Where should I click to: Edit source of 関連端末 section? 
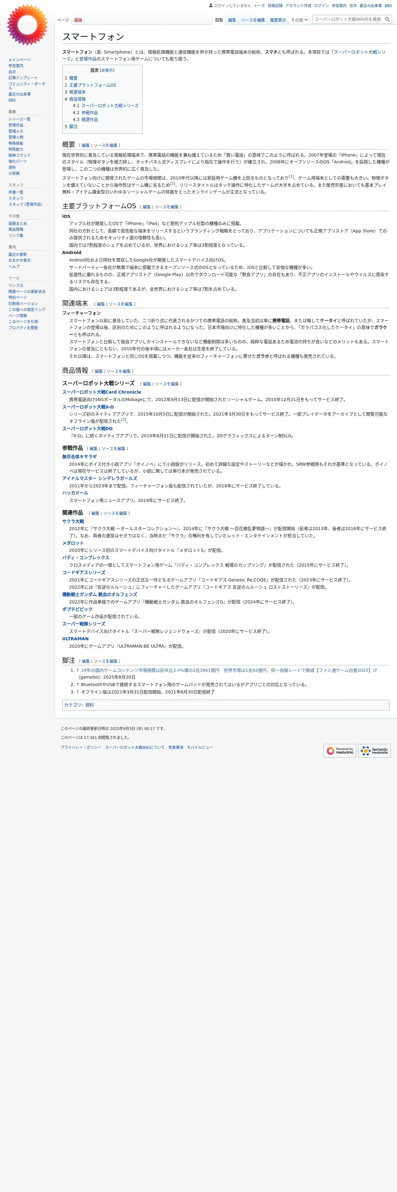[121, 304]
